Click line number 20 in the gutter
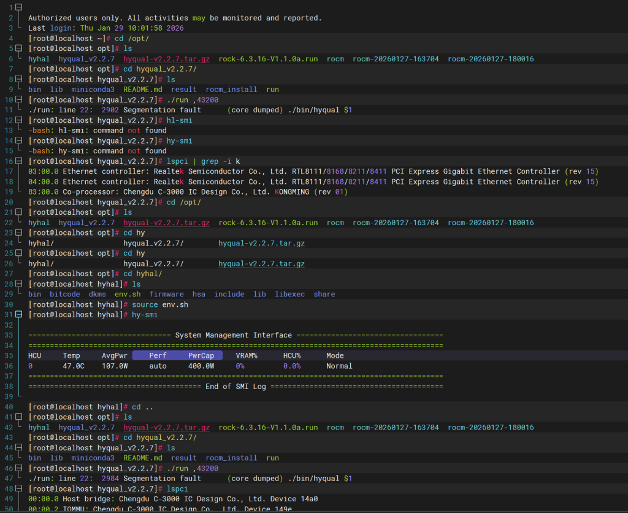The image size is (628, 513). 9,202
